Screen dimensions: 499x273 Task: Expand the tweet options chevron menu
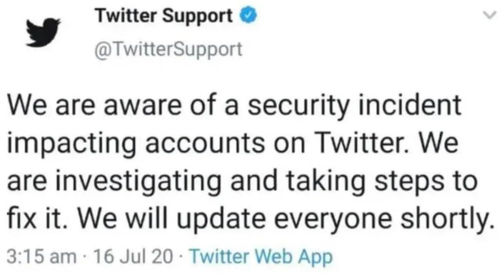click(x=489, y=15)
